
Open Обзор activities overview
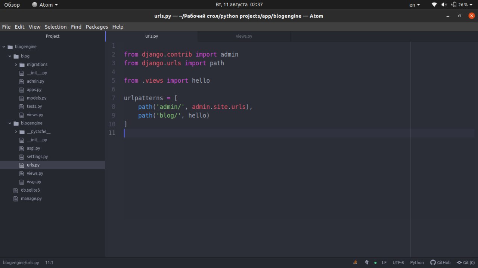coord(12,5)
